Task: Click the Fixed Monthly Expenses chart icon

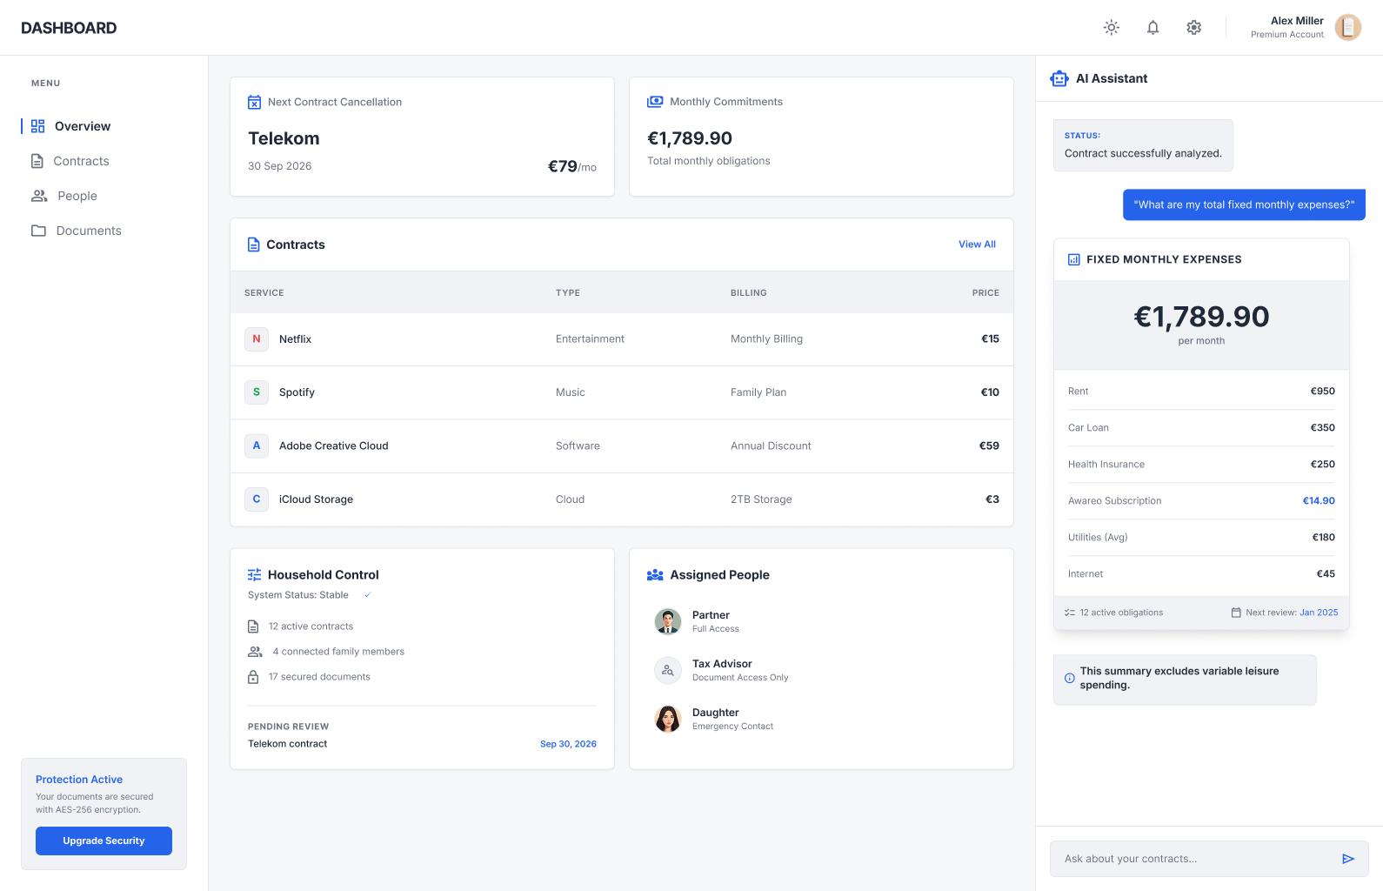Action: click(x=1073, y=259)
